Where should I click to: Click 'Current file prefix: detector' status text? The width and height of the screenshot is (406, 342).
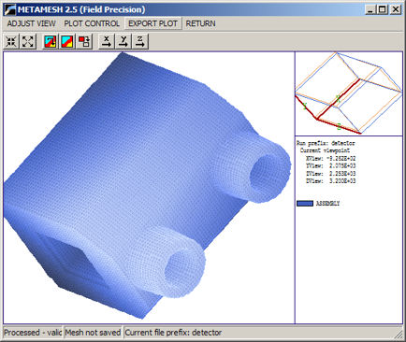173,333
